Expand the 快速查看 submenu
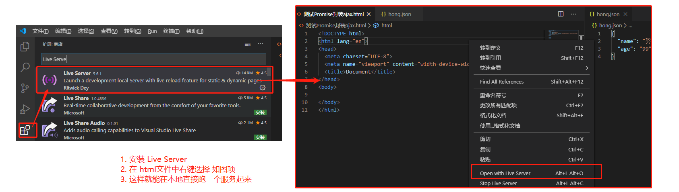The height and width of the screenshot is (192, 679). [x=586, y=68]
